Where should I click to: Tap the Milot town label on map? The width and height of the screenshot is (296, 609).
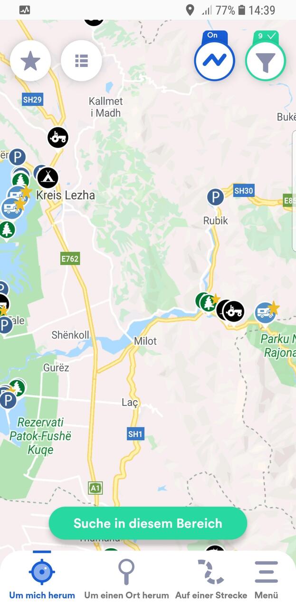[x=145, y=341]
